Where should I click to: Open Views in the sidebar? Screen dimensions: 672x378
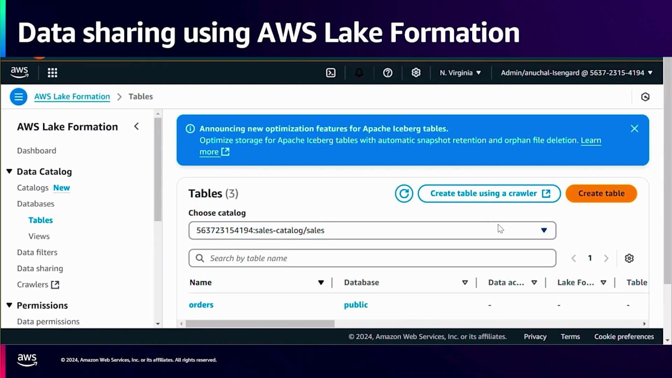pos(39,236)
